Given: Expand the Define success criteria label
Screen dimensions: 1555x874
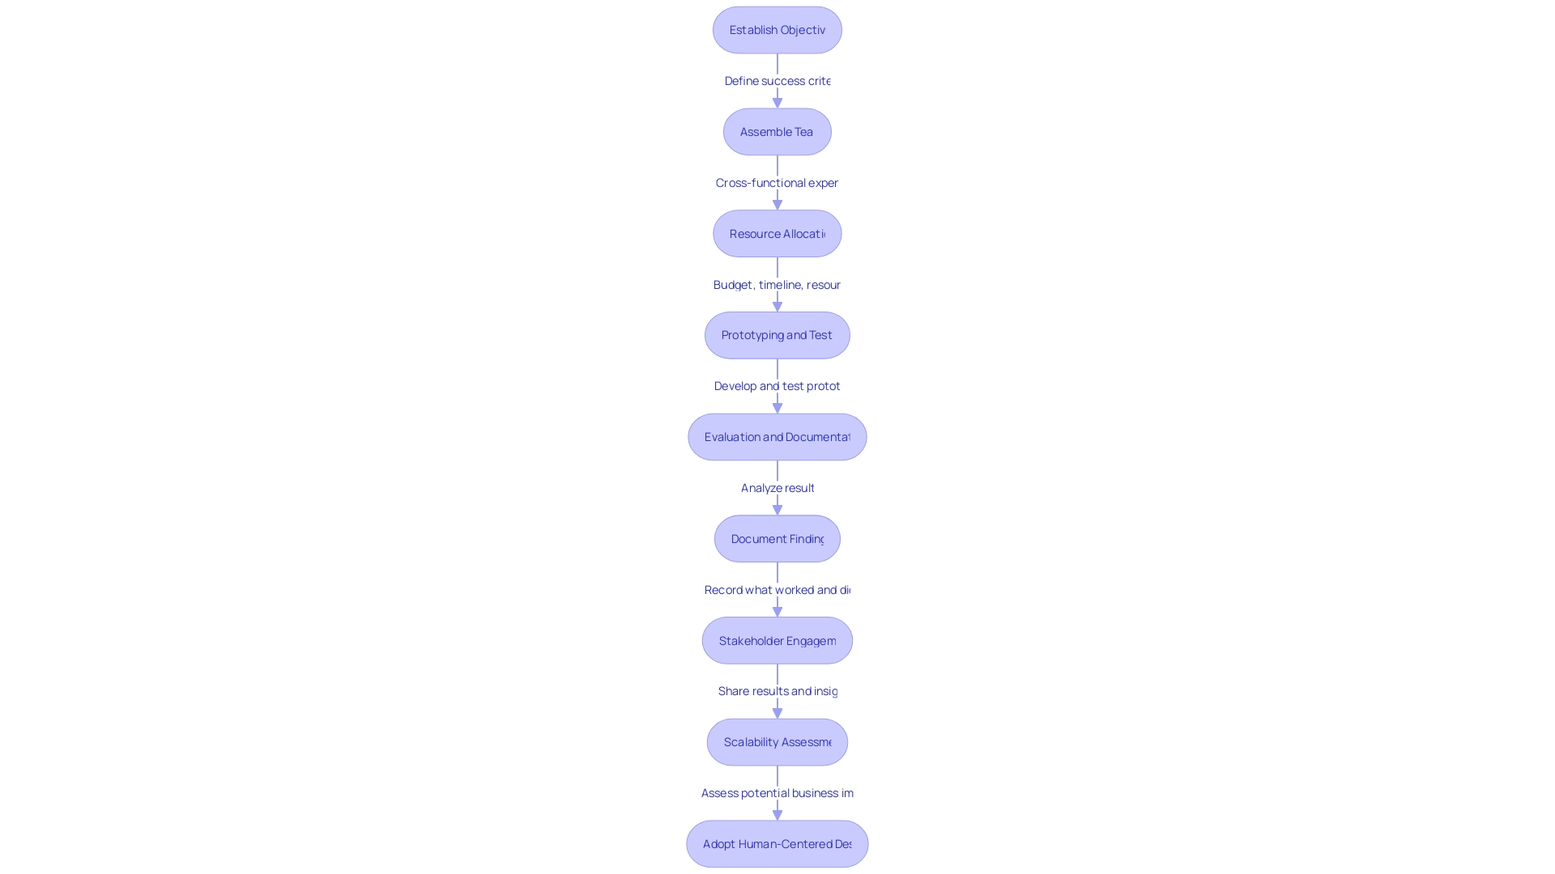Looking at the screenshot, I should [777, 80].
